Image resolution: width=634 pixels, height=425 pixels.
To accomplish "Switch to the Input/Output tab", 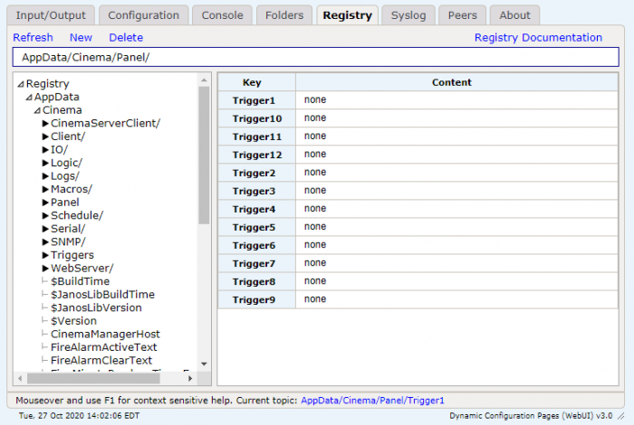I will coord(51,15).
